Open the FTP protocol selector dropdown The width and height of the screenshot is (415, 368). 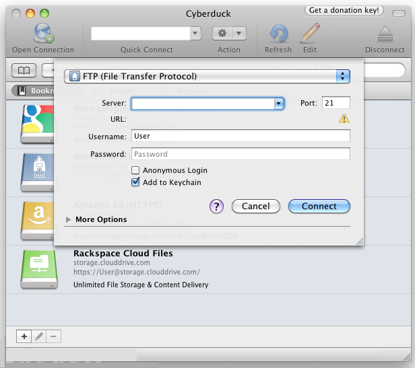pos(207,77)
